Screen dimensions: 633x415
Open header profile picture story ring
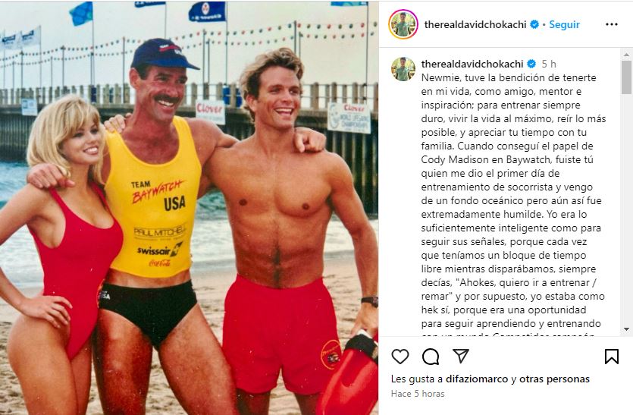[403, 24]
